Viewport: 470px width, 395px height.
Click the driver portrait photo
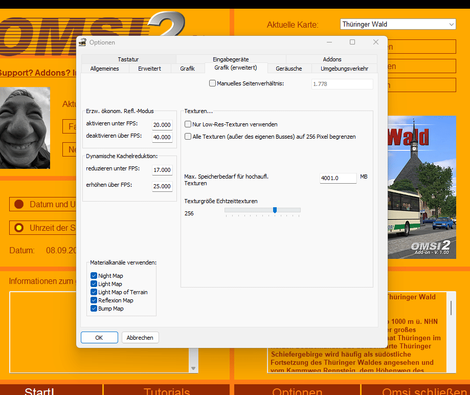tap(25, 128)
